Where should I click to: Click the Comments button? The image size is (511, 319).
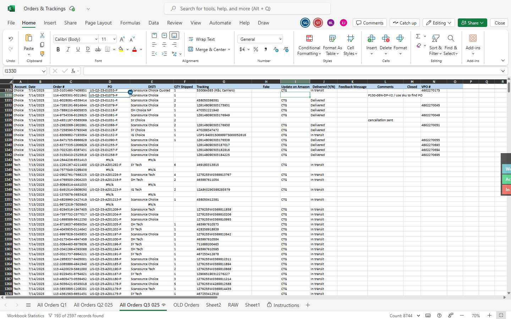click(x=370, y=23)
